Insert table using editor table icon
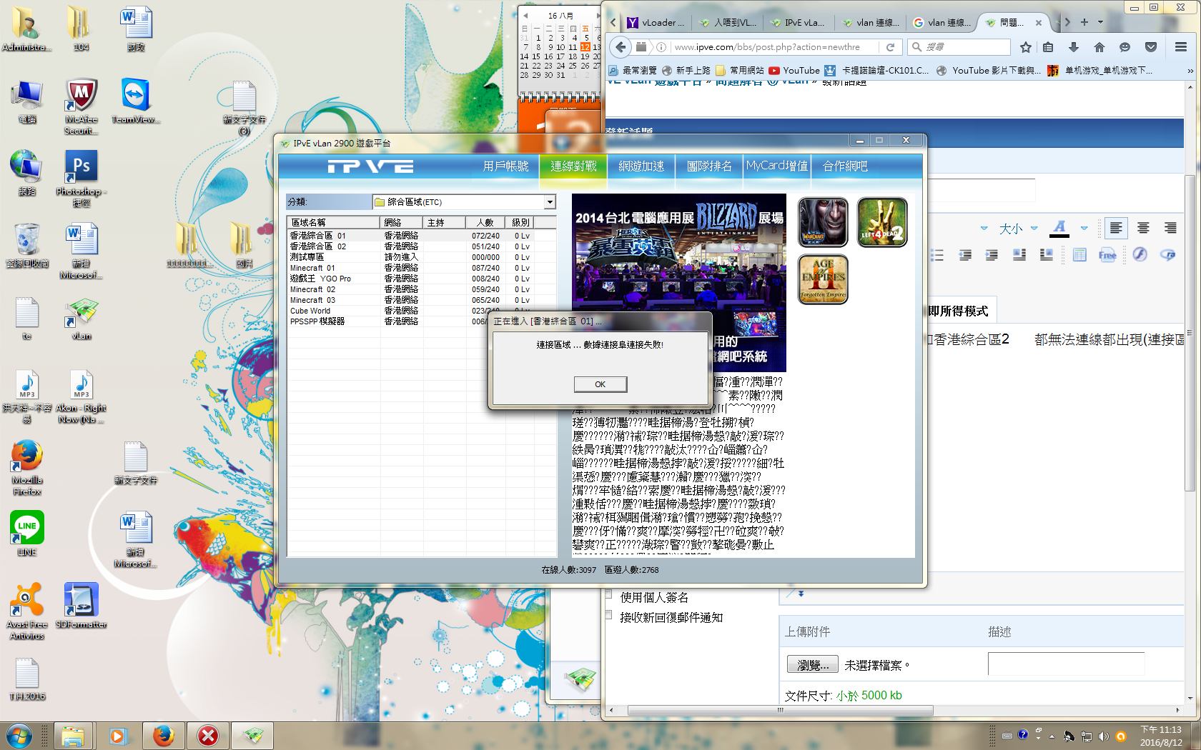1201x750 pixels. click(1079, 255)
